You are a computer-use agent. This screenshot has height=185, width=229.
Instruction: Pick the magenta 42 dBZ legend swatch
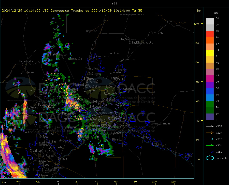pyautogui.click(x=210, y=79)
